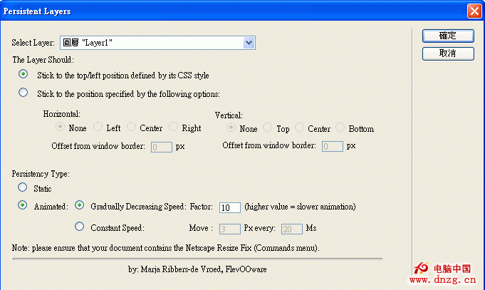Choose Animated persistency type
Viewport: 485px width, 290px height.
point(24,206)
